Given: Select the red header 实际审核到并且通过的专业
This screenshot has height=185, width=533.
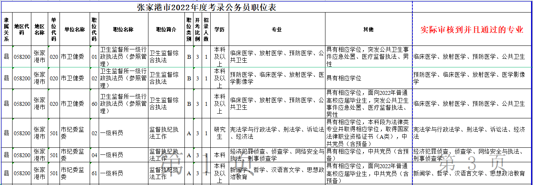Looking at the screenshot, I should click(x=472, y=30).
